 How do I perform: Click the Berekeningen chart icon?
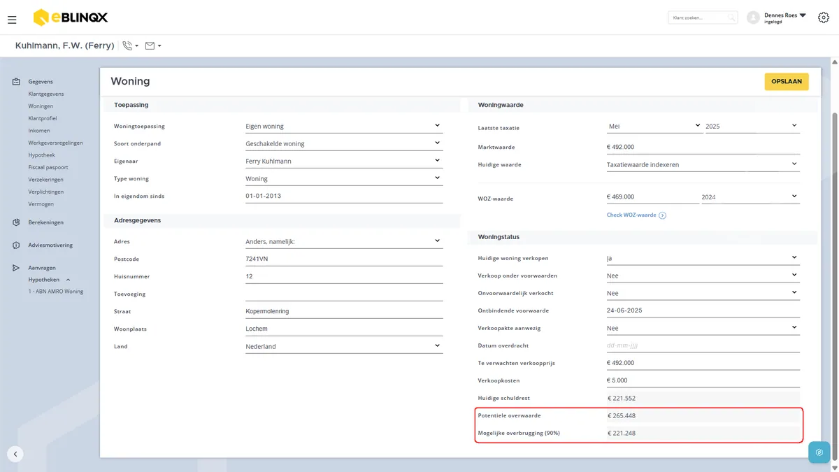[16, 222]
